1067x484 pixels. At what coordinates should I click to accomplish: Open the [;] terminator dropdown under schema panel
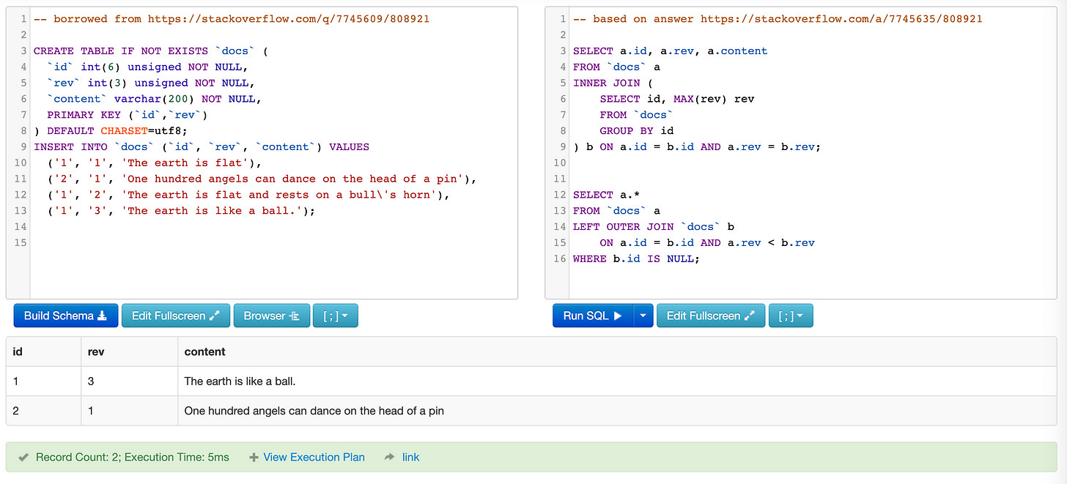[x=335, y=315]
